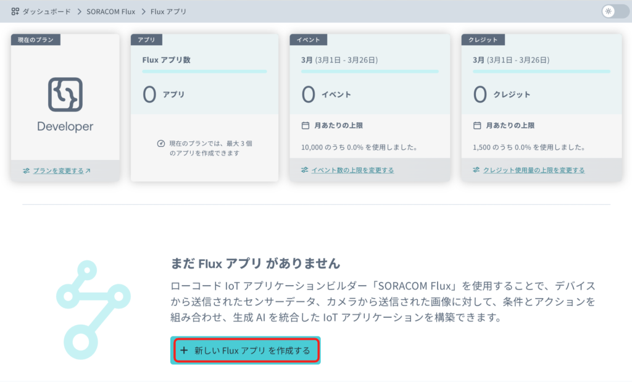Click the イベント card usage progress bar

[370, 72]
